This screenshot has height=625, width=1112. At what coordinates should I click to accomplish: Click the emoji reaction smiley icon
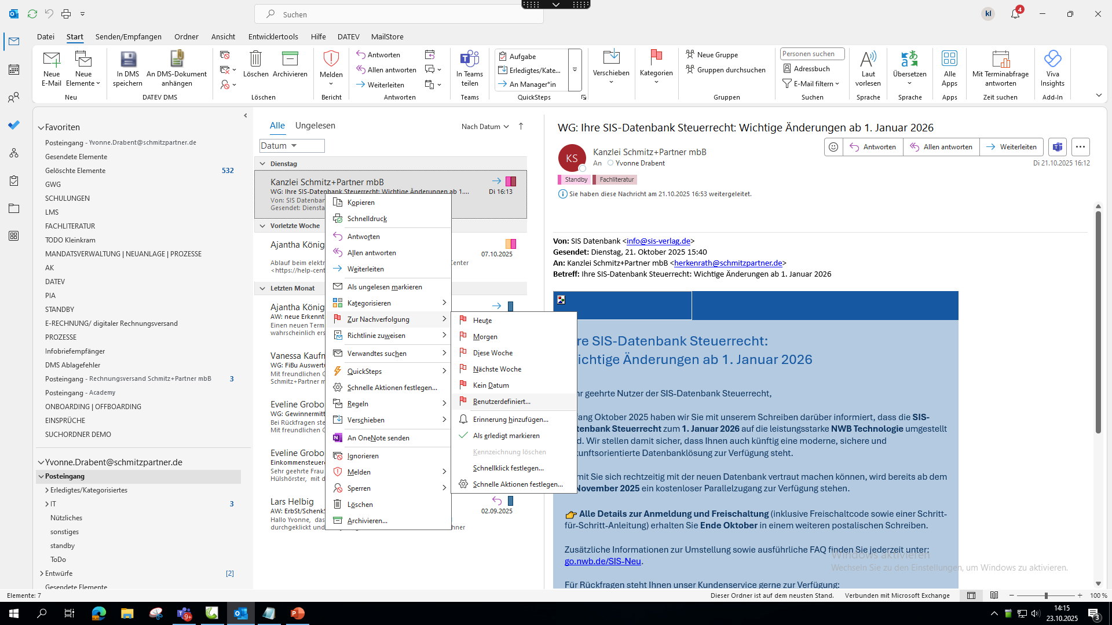click(x=833, y=147)
